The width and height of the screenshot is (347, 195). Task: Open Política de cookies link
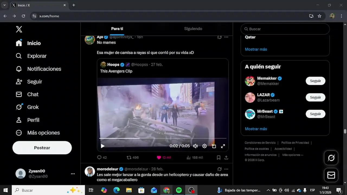point(257,149)
